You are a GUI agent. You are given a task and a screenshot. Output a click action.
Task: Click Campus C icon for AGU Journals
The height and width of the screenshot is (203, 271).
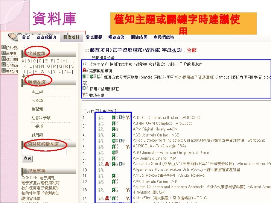(115, 153)
